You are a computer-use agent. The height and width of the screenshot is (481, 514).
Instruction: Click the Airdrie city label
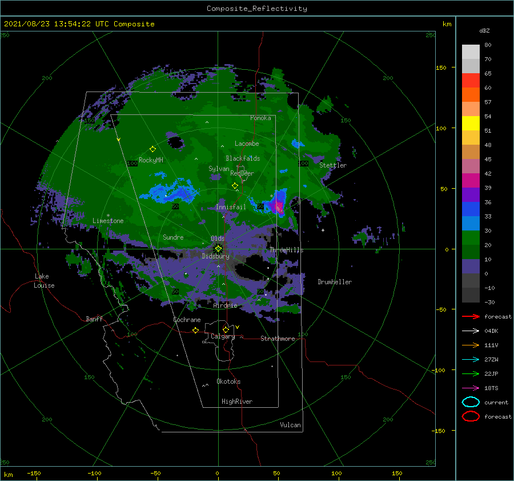coord(225,305)
